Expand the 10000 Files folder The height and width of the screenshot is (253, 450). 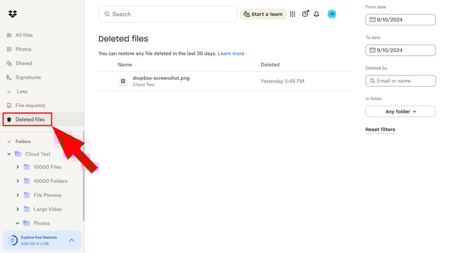pyautogui.click(x=17, y=167)
